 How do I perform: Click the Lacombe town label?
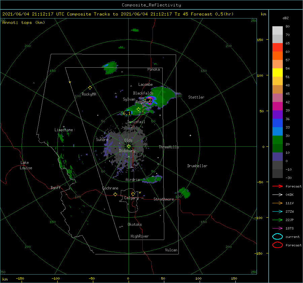click(x=145, y=84)
